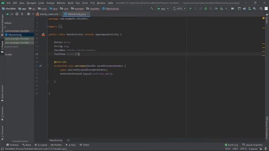Open the Navigate menu
This screenshot has height=151, width=269.
pyautogui.click(x=32, y=3)
